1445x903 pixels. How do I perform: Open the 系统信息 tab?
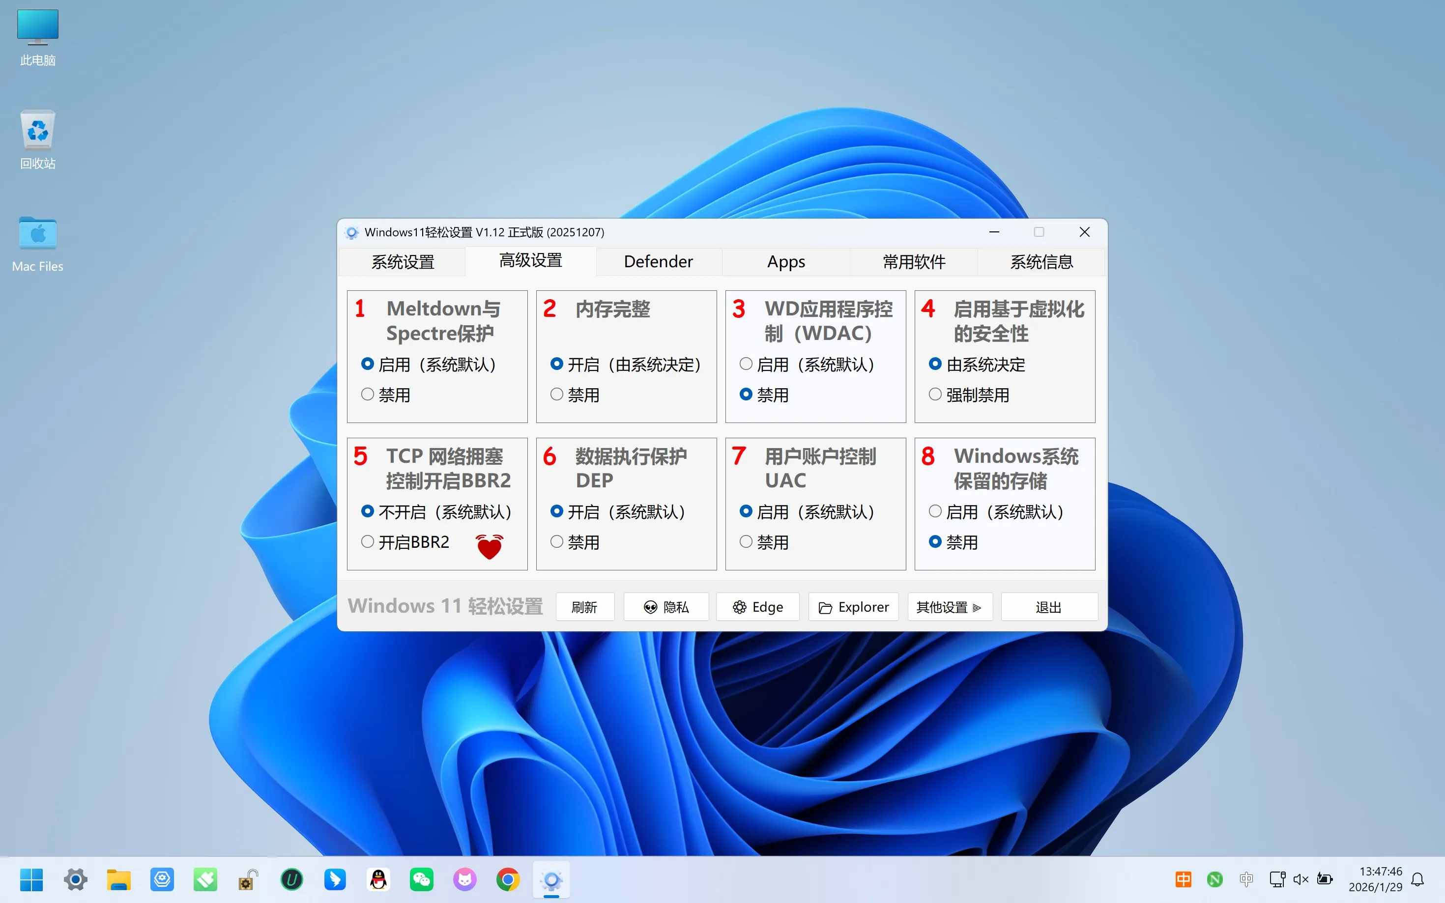(x=1041, y=261)
